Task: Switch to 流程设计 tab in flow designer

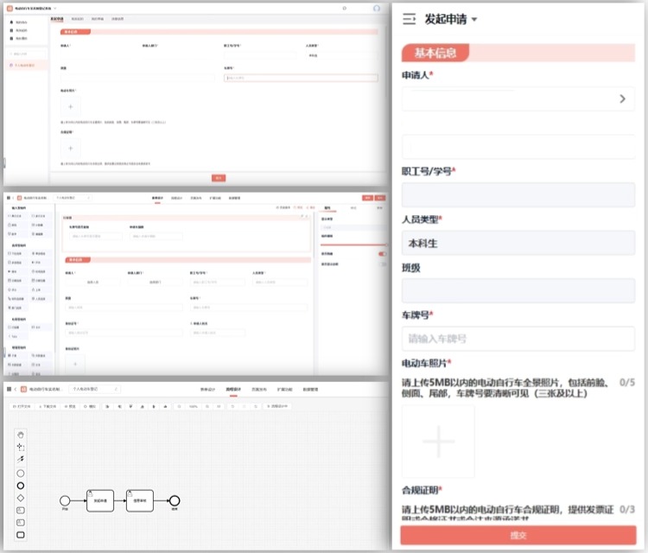Action: 232,390
